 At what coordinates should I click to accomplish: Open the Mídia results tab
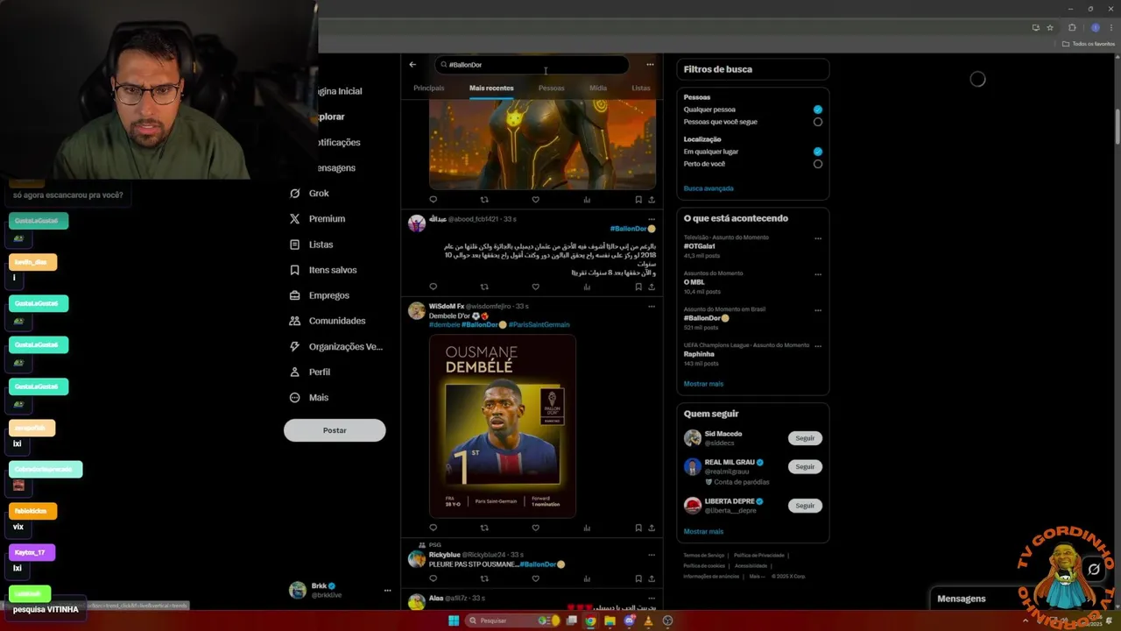click(x=598, y=88)
